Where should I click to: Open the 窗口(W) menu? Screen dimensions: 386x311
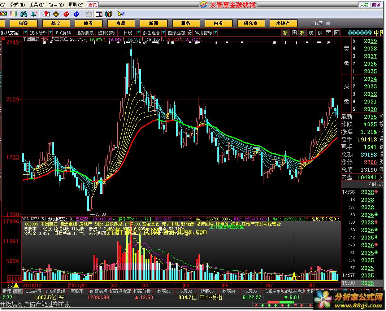pyautogui.click(x=56, y=5)
